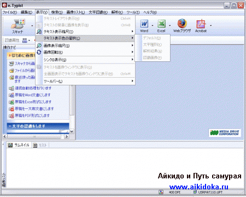246x197 pixels.
Task: Choose 文字種別(K) in color submenu
Action: click(153, 44)
